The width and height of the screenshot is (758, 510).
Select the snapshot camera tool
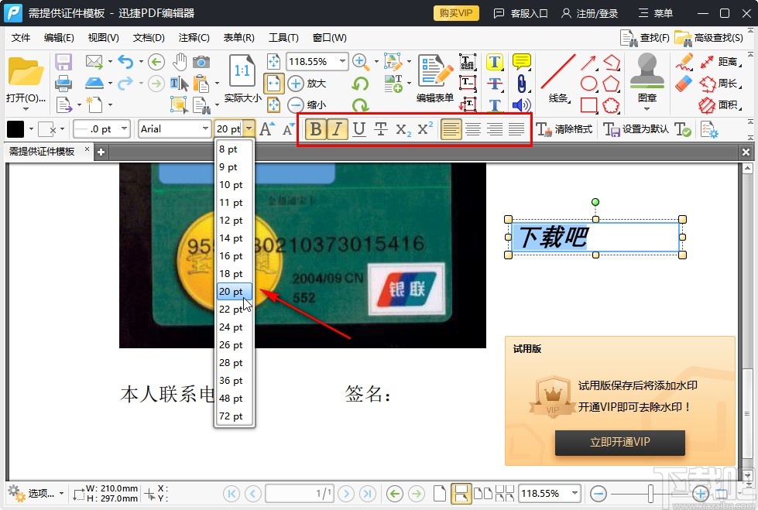coord(201,62)
